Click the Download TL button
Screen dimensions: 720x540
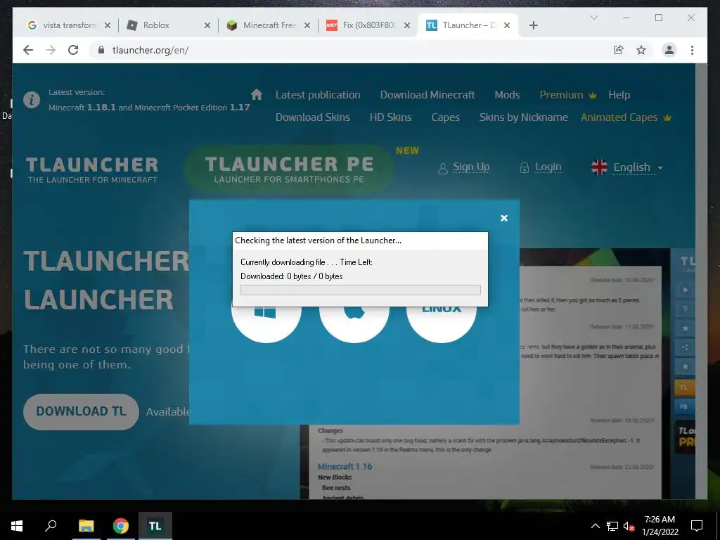pos(81,411)
